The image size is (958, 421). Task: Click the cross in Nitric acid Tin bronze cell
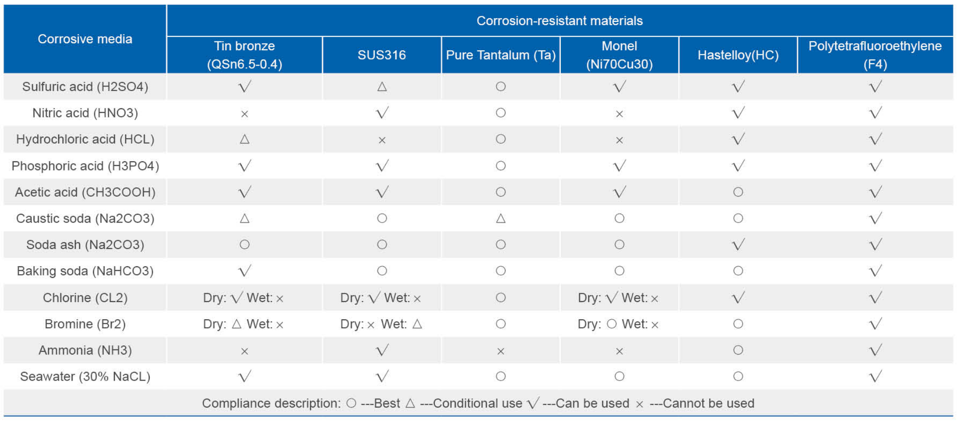[245, 114]
